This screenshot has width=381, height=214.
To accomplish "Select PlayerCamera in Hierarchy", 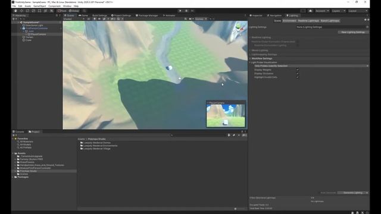I will 38,34.
